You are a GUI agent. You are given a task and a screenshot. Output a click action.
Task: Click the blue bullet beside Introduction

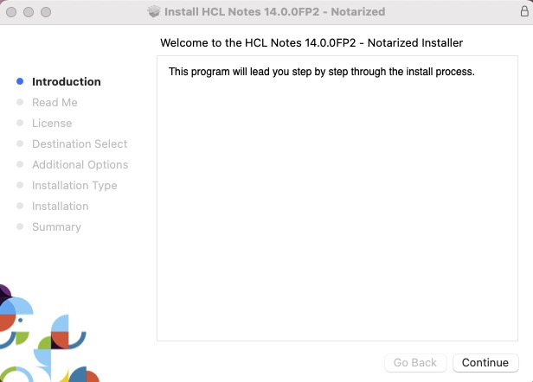(20, 82)
